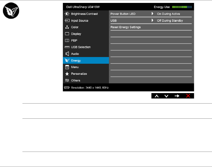Click the large round leaf Energy icon
The image size is (212, 167).
(x=11, y=10)
